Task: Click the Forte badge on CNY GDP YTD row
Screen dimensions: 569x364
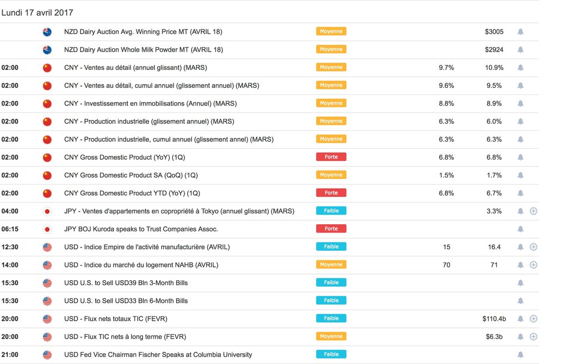Action: click(x=331, y=193)
